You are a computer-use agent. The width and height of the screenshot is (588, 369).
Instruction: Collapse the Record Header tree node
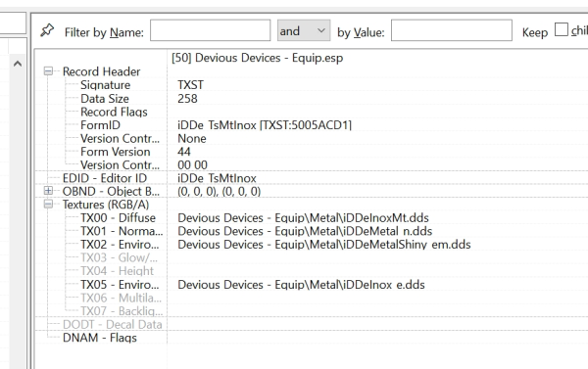(48, 71)
